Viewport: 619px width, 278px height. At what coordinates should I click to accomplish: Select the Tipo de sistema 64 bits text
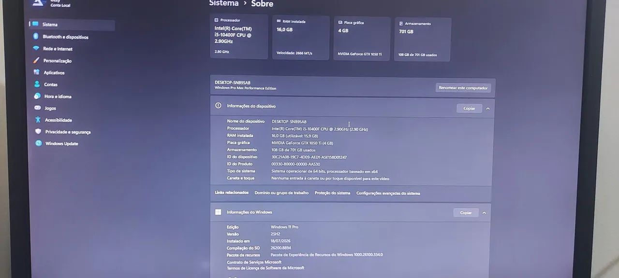click(324, 171)
